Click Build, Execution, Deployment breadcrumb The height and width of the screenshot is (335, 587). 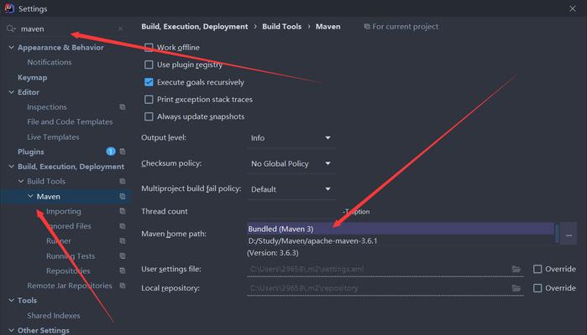[194, 27]
